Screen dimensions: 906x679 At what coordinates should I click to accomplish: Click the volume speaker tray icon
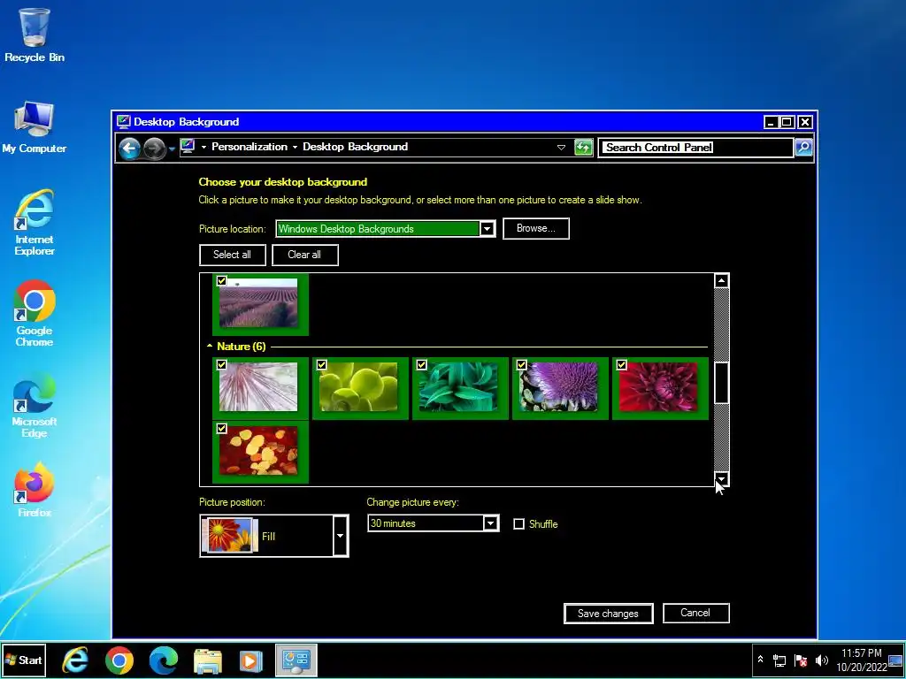point(821,660)
